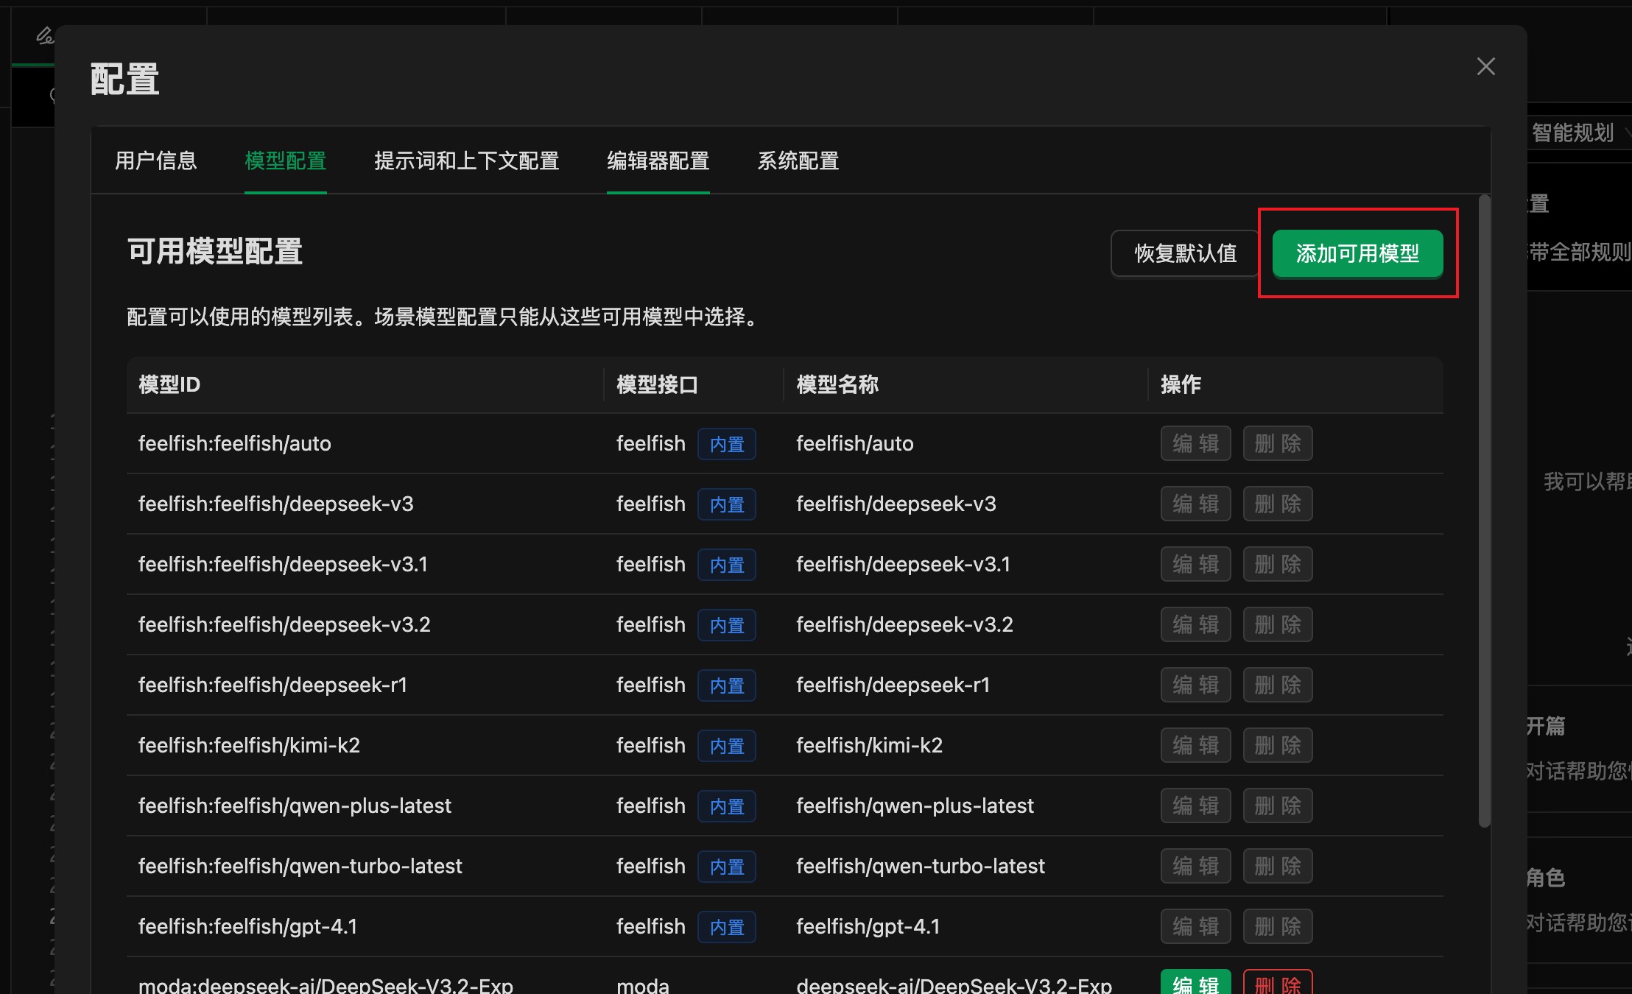Viewport: 1632px width, 994px height.
Task: Click 编辑 for feelfish/auto row
Action: click(1195, 444)
